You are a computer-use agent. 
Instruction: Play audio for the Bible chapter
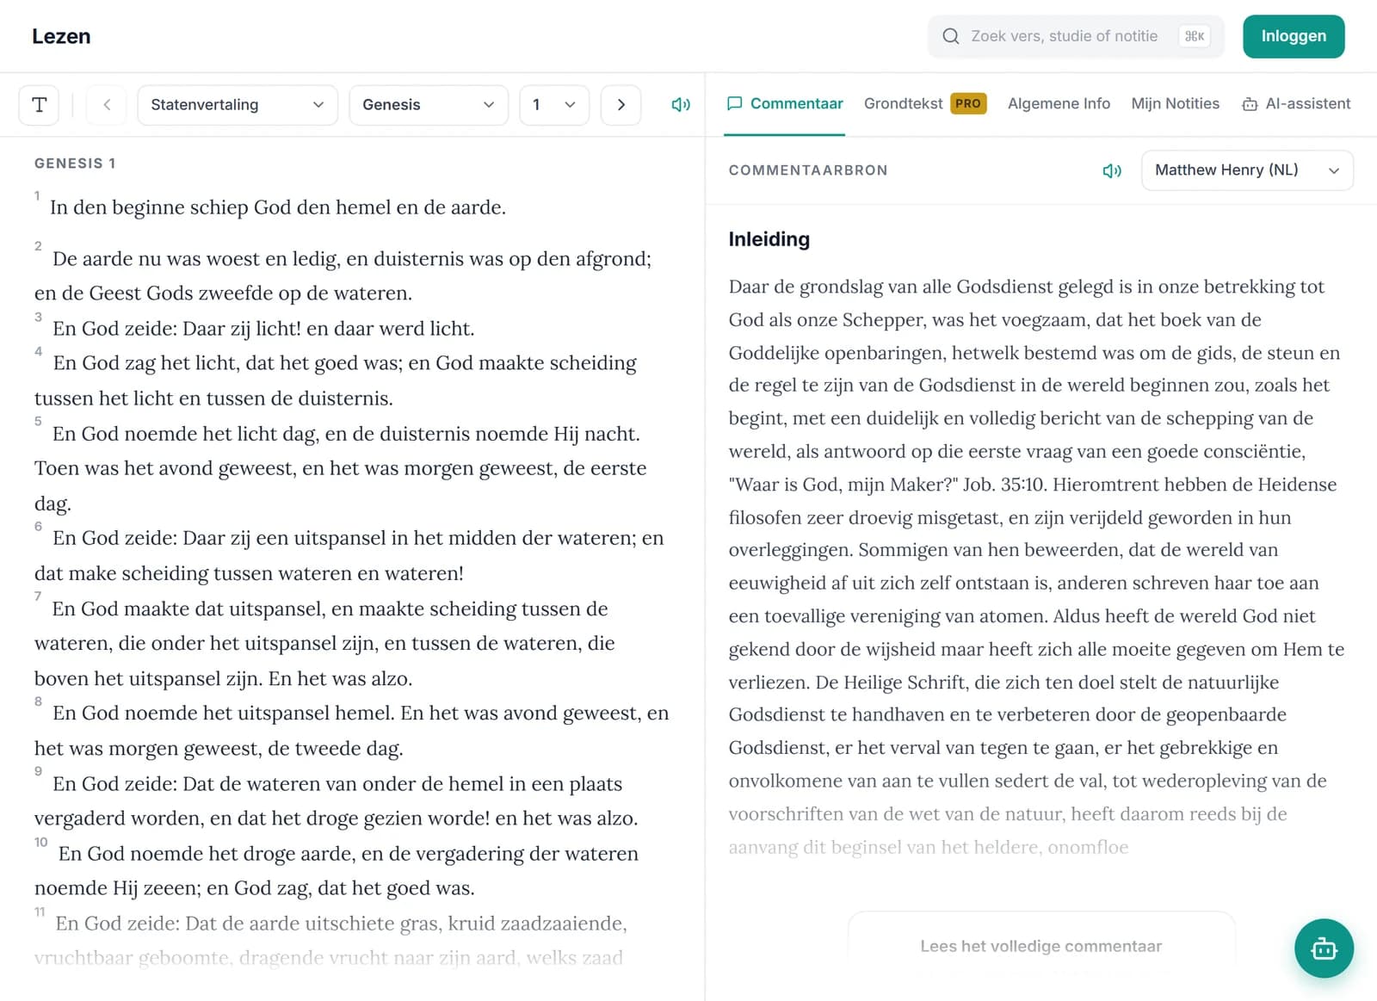(x=681, y=105)
